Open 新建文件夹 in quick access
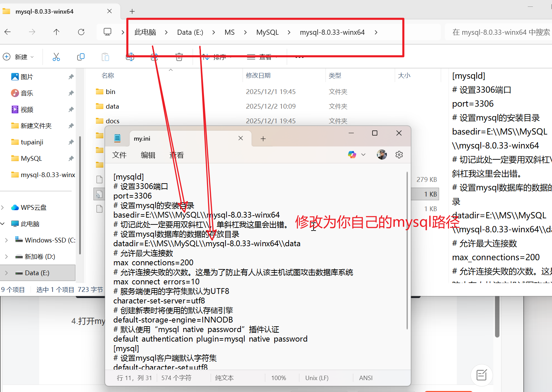The width and height of the screenshot is (552, 392). pyautogui.click(x=36, y=126)
